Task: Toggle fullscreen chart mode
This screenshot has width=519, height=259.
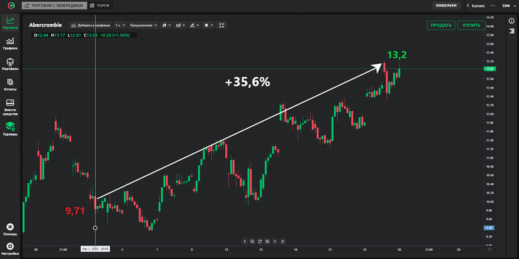Action: [x=222, y=25]
